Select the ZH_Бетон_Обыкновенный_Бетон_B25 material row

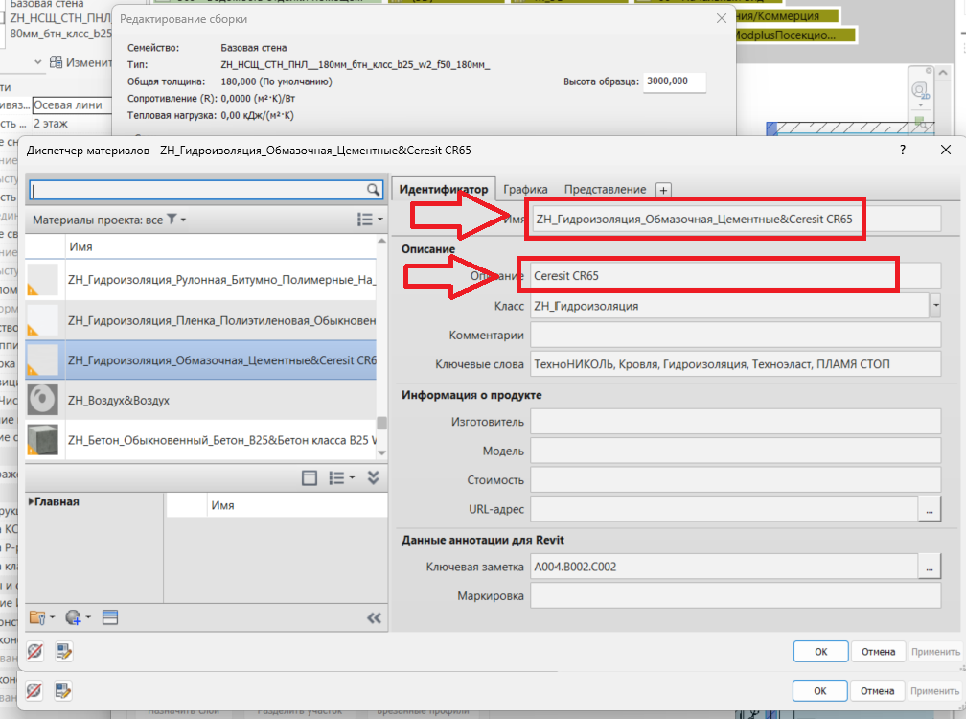point(201,440)
